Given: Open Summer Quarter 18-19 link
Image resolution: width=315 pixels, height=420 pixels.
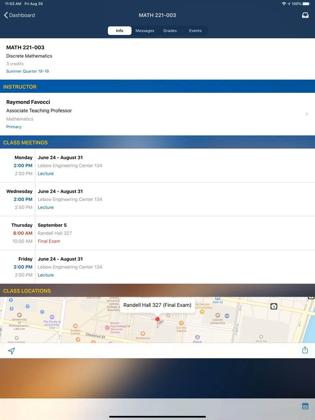Looking at the screenshot, I should pyautogui.click(x=27, y=71).
